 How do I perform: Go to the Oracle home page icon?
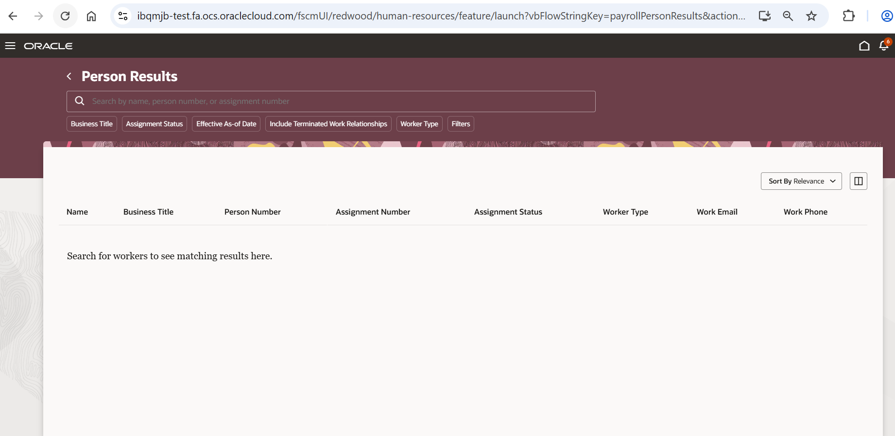[864, 46]
